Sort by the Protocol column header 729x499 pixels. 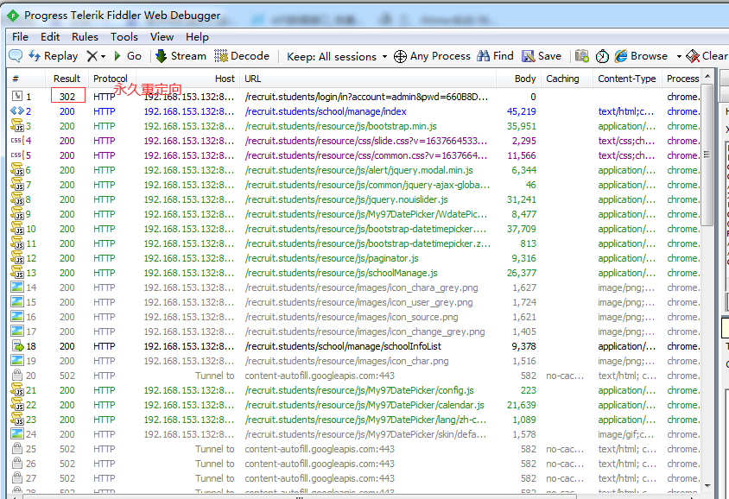point(111,79)
